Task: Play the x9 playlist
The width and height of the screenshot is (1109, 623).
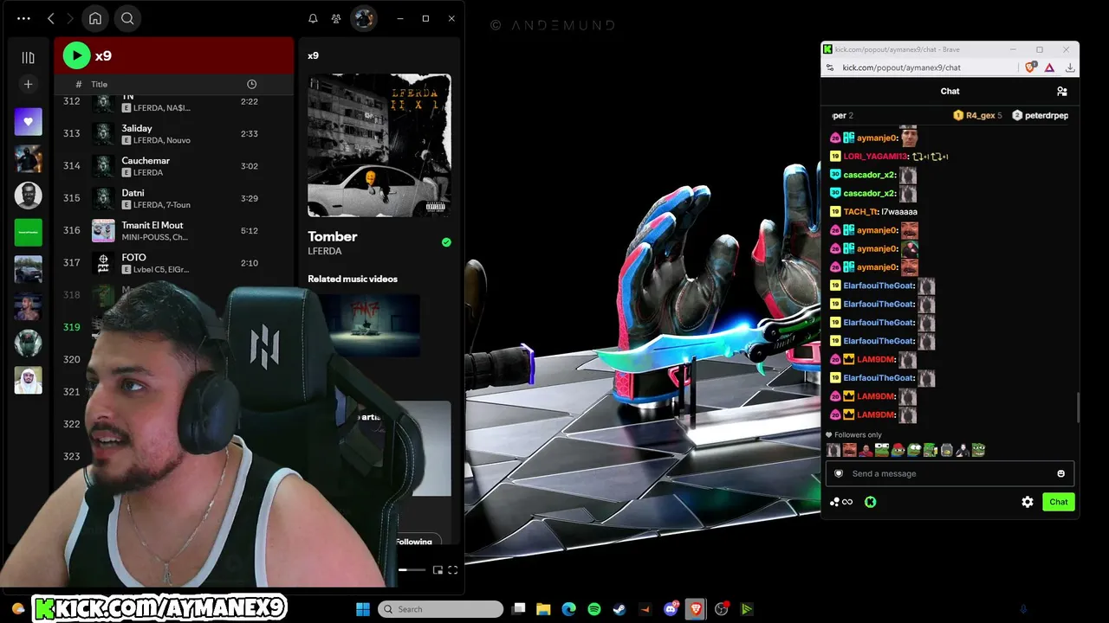Action: tap(76, 55)
